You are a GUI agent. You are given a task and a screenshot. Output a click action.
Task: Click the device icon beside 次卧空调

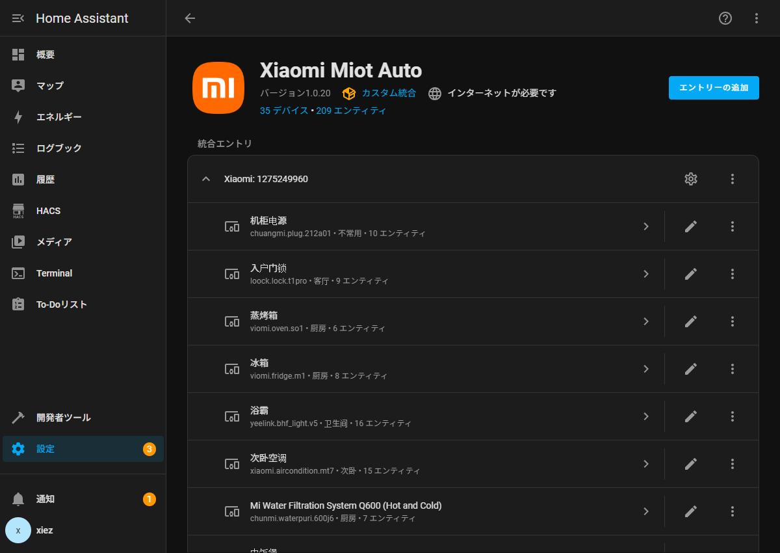[232, 464]
